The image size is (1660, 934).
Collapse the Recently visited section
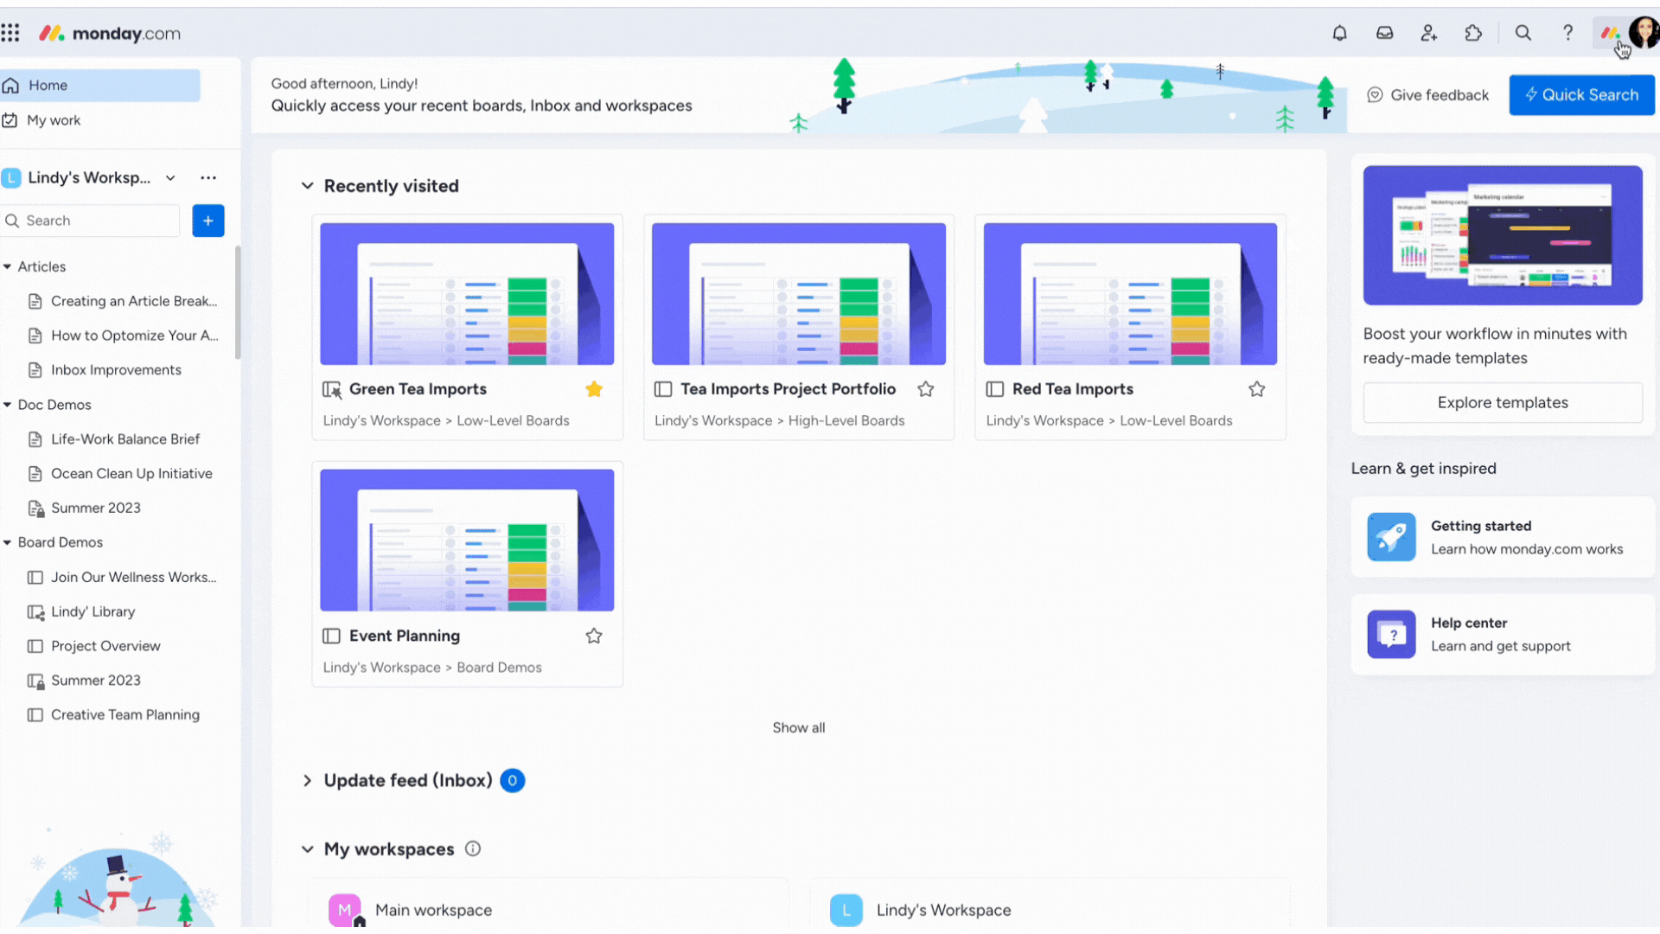(x=307, y=186)
